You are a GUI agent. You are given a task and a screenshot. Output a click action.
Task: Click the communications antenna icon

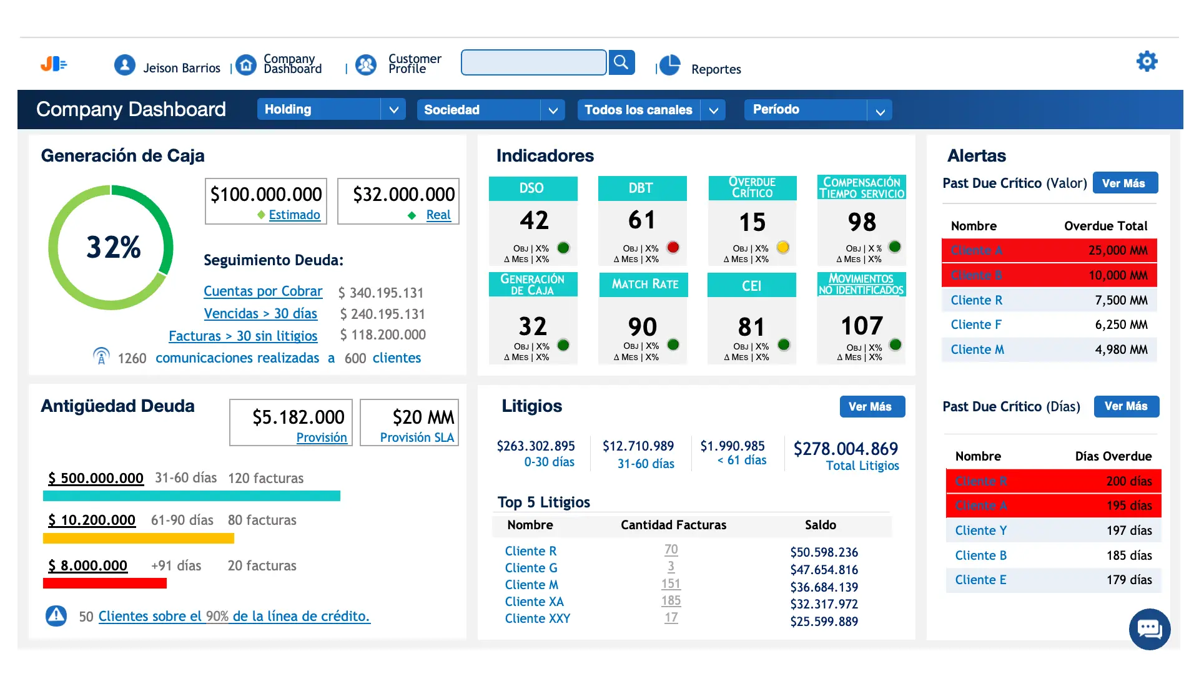101,356
